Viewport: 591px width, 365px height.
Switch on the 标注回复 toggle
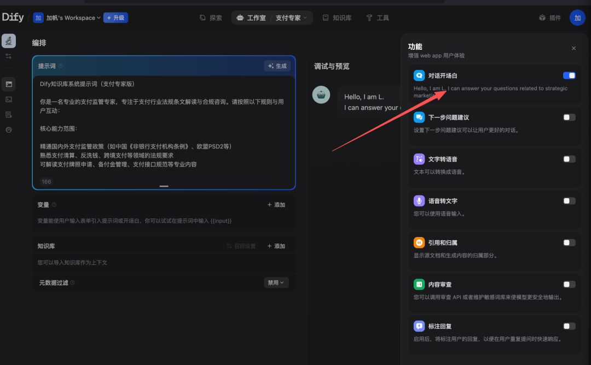pyautogui.click(x=569, y=326)
